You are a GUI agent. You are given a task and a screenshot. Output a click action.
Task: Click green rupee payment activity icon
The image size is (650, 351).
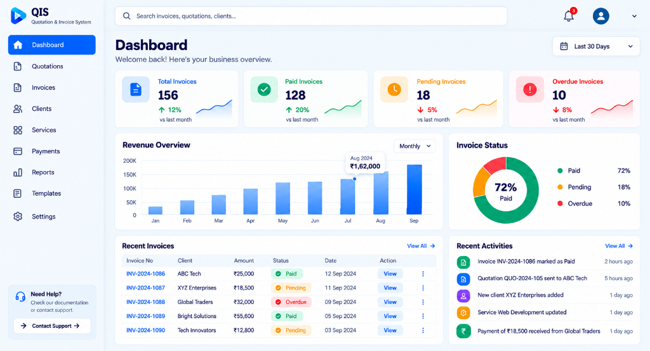coord(463,331)
